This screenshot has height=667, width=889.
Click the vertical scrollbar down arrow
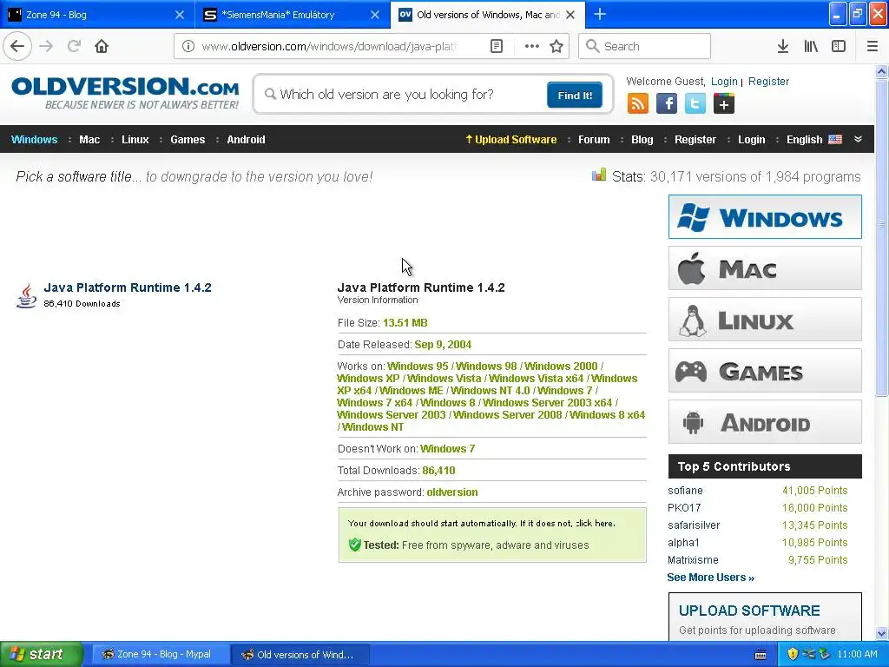coord(882,633)
